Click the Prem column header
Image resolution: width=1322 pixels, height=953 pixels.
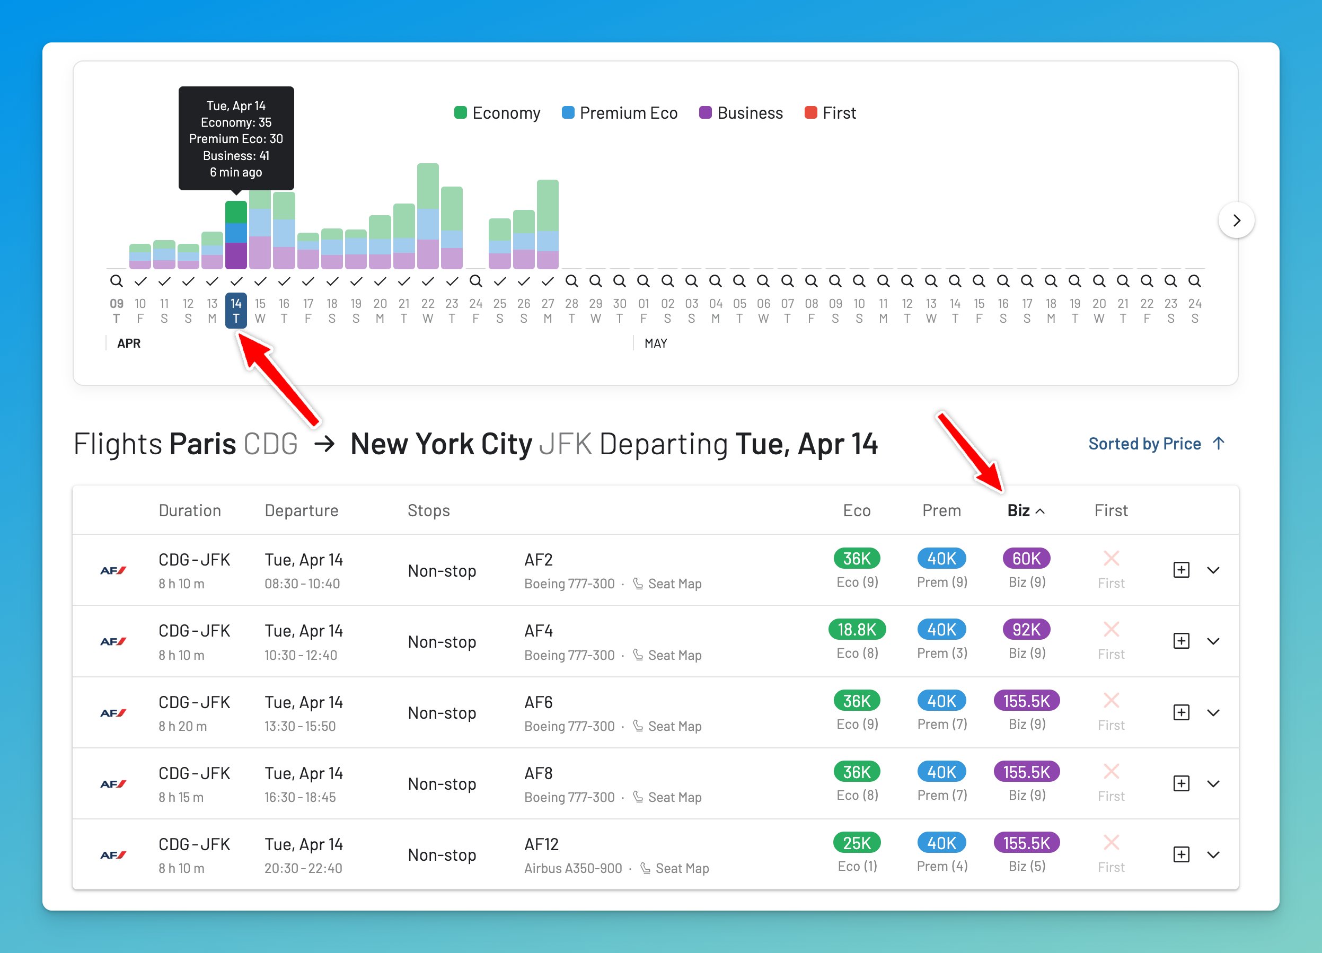click(941, 510)
